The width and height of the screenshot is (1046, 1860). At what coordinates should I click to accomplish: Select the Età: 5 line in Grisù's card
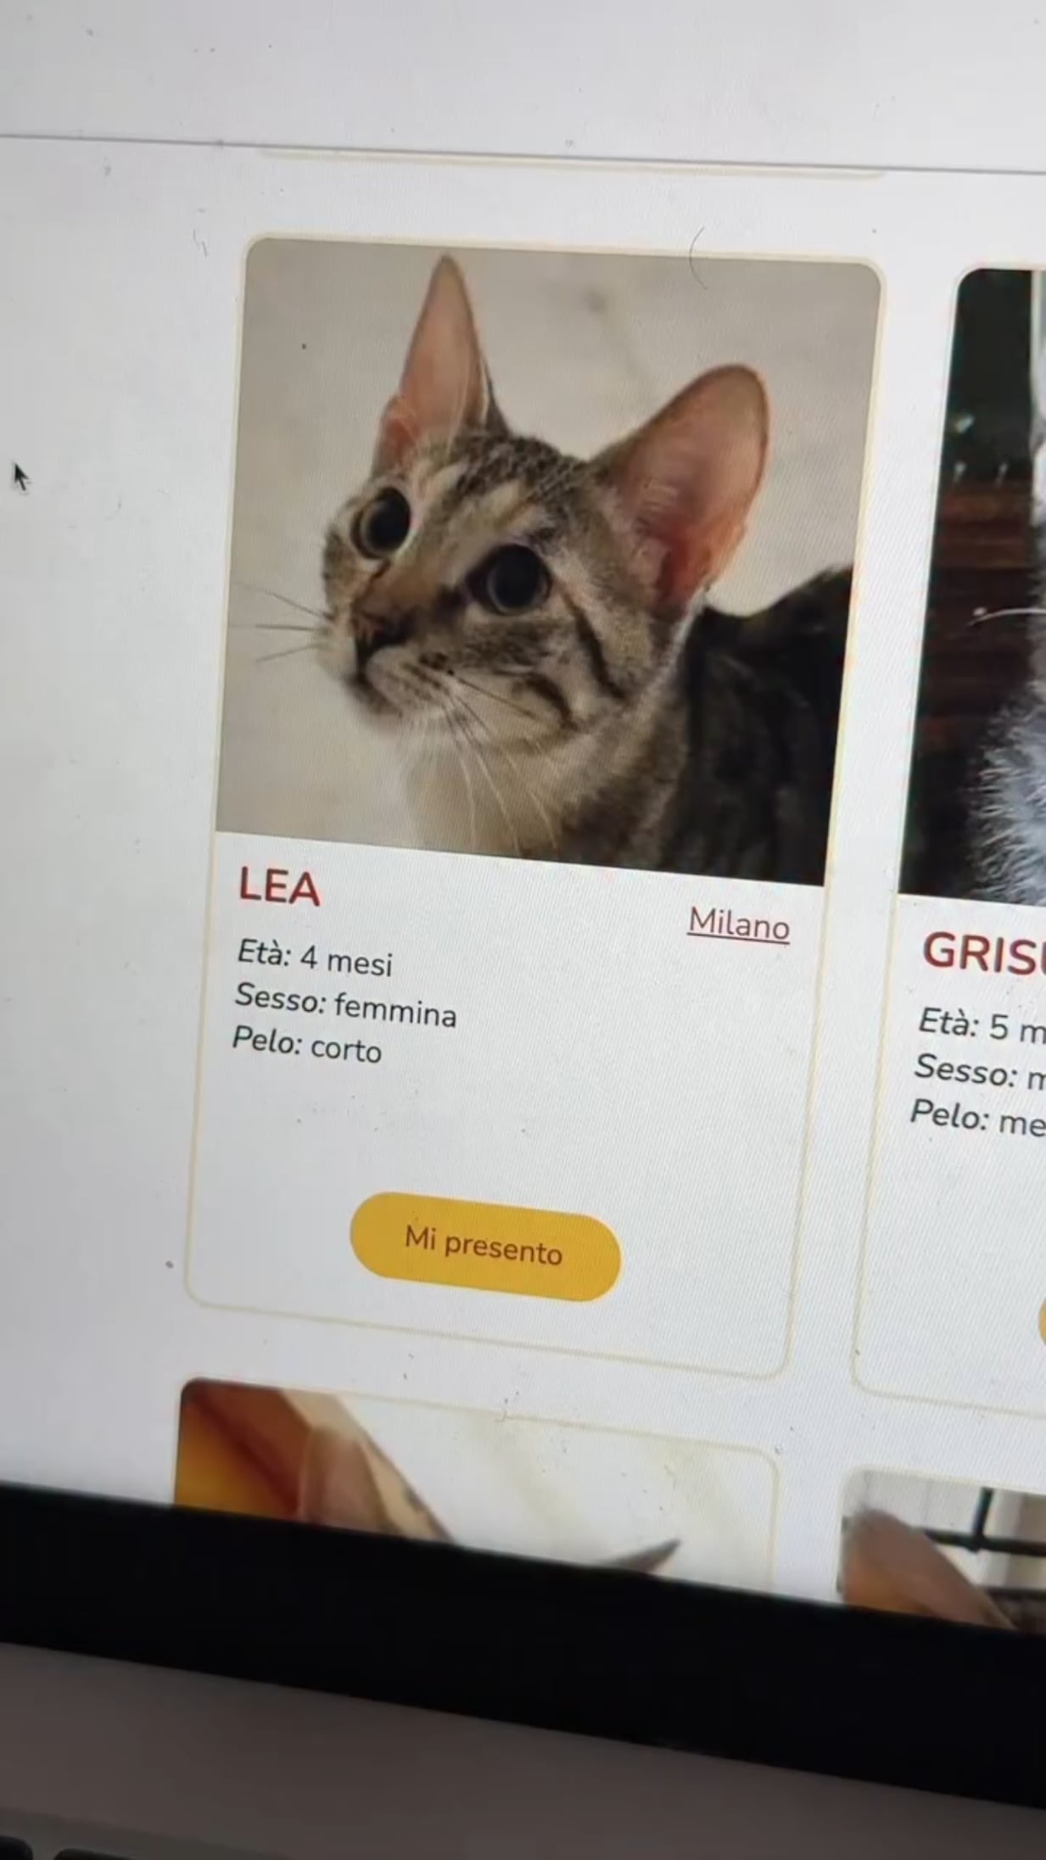[982, 1025]
